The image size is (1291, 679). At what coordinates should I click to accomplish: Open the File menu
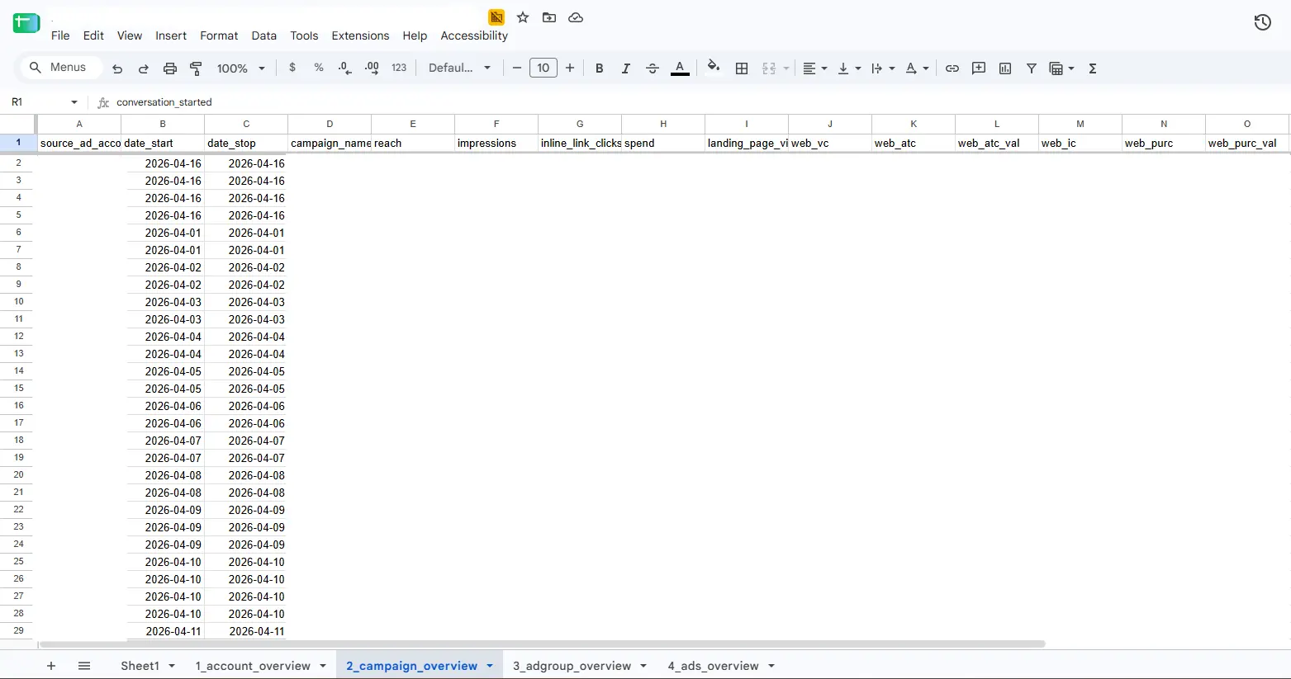pos(60,35)
